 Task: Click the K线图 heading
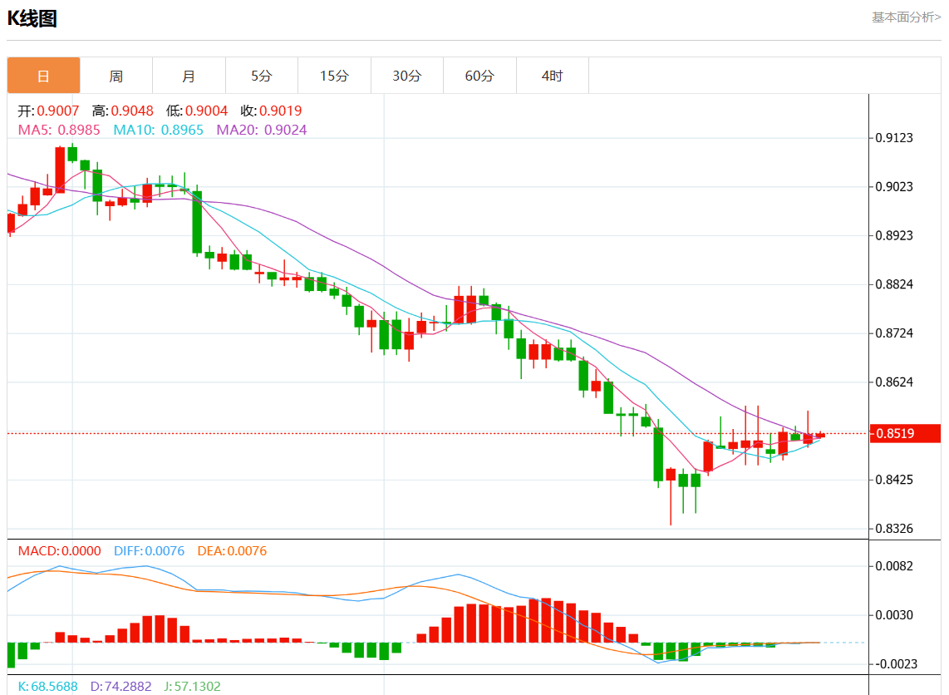(32, 18)
